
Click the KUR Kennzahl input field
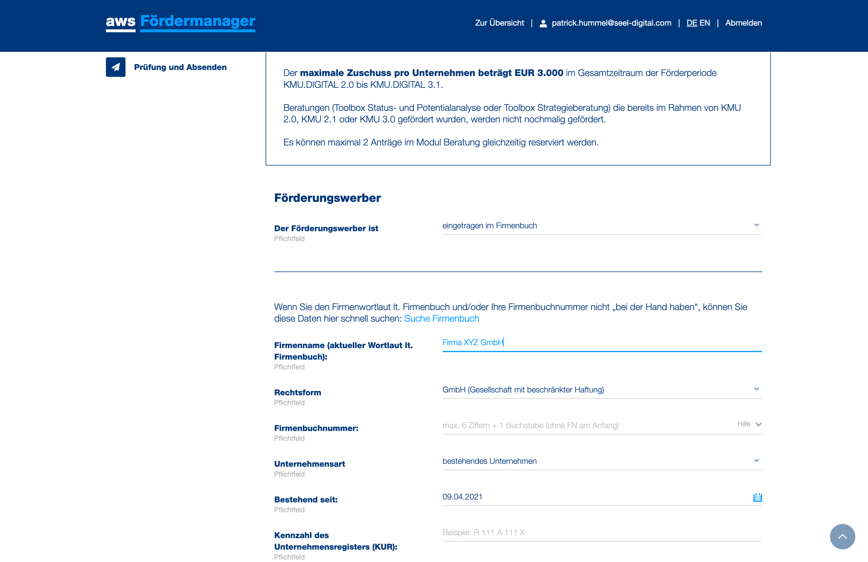pyautogui.click(x=602, y=532)
